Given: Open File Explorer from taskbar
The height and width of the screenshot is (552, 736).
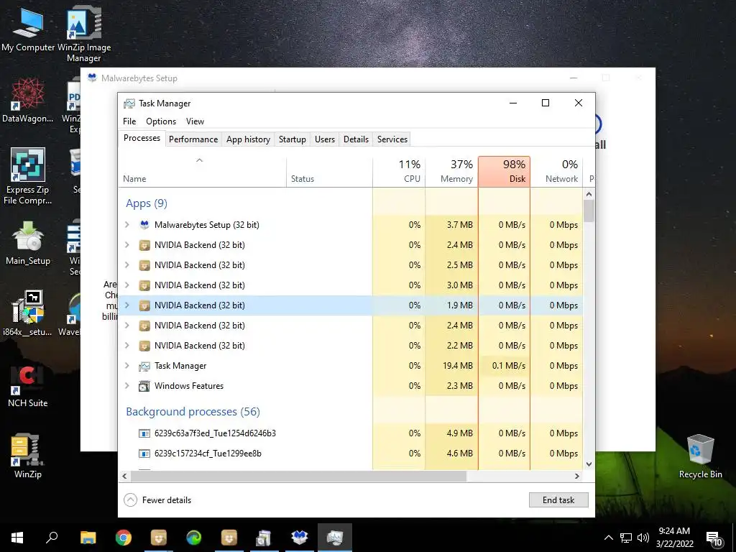Looking at the screenshot, I should pyautogui.click(x=88, y=538).
